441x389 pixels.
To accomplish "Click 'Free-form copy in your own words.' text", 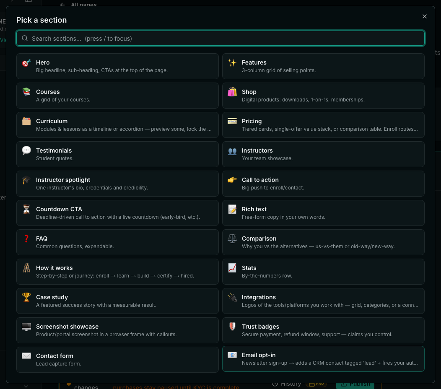I will 283,217.
